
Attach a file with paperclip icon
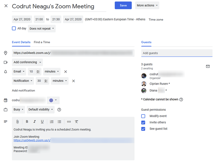pyautogui.click(x=17, y=122)
